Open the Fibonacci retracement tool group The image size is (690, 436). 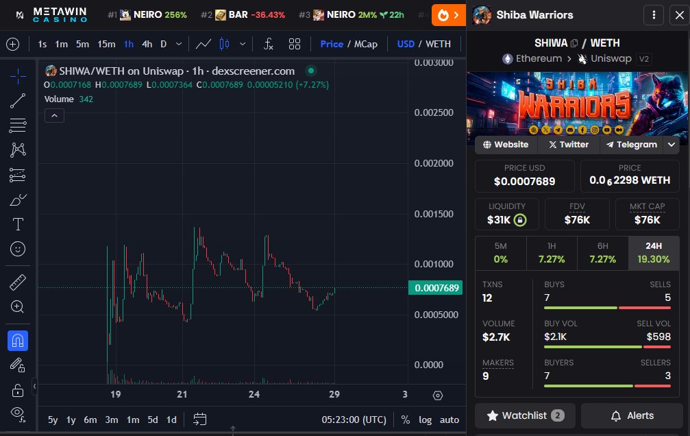(x=18, y=125)
